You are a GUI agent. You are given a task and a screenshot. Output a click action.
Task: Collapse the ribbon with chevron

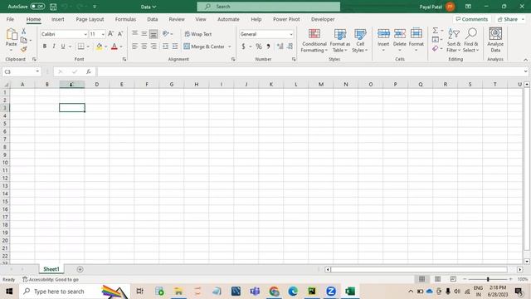[525, 60]
